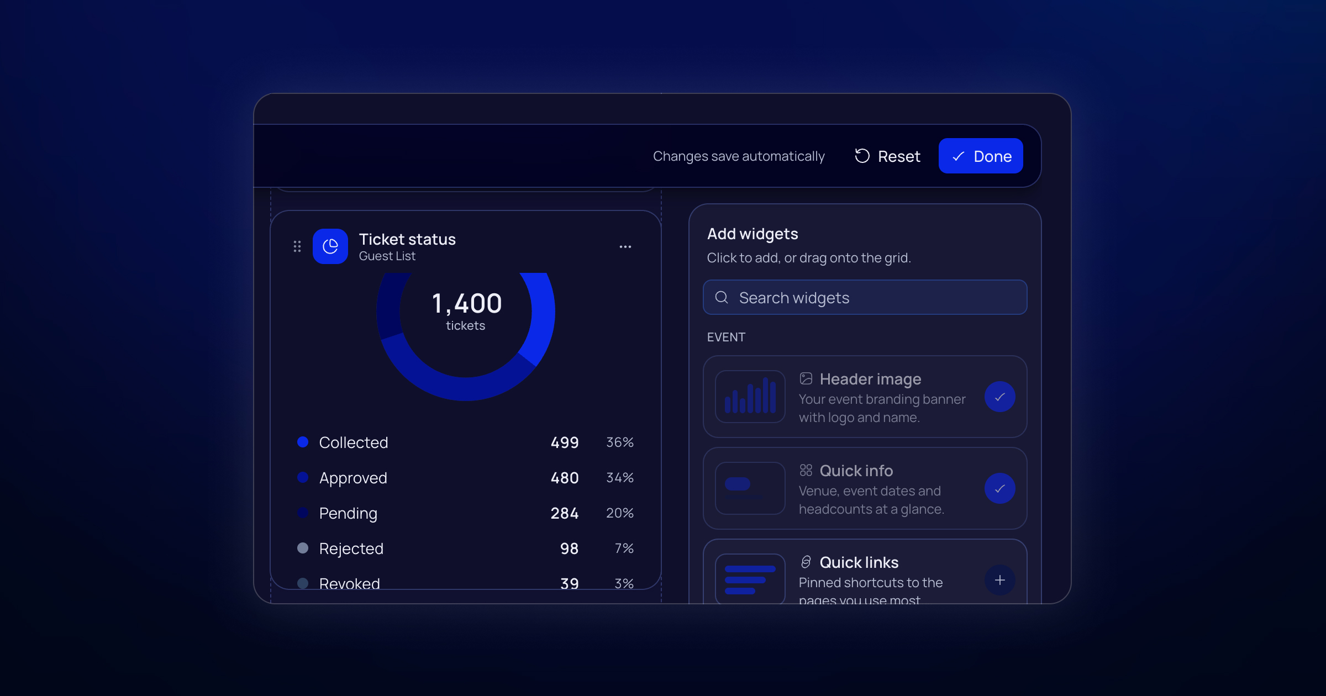Select the Quick info thumbnail preview
The image size is (1326, 696).
click(750, 488)
